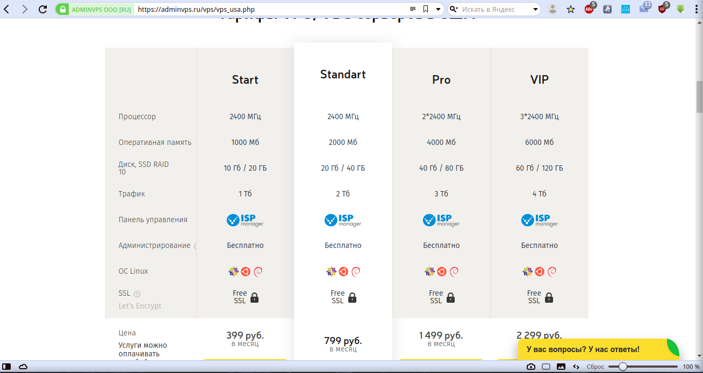Open the downloads green arrow icon
Image resolution: width=703 pixels, height=373 pixels.
pyautogui.click(x=680, y=9)
